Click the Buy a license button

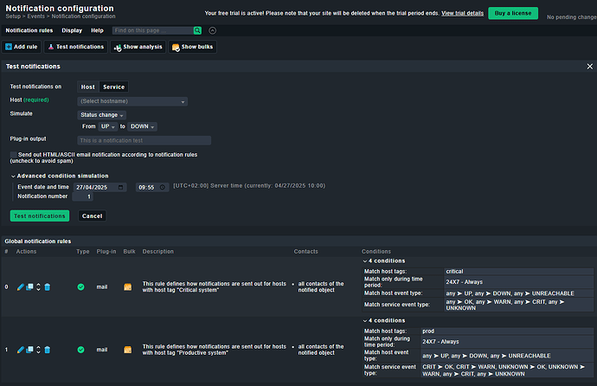512,14
